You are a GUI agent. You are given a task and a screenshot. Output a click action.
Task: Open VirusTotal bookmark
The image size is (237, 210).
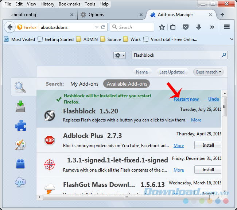pyautogui.click(x=170, y=40)
